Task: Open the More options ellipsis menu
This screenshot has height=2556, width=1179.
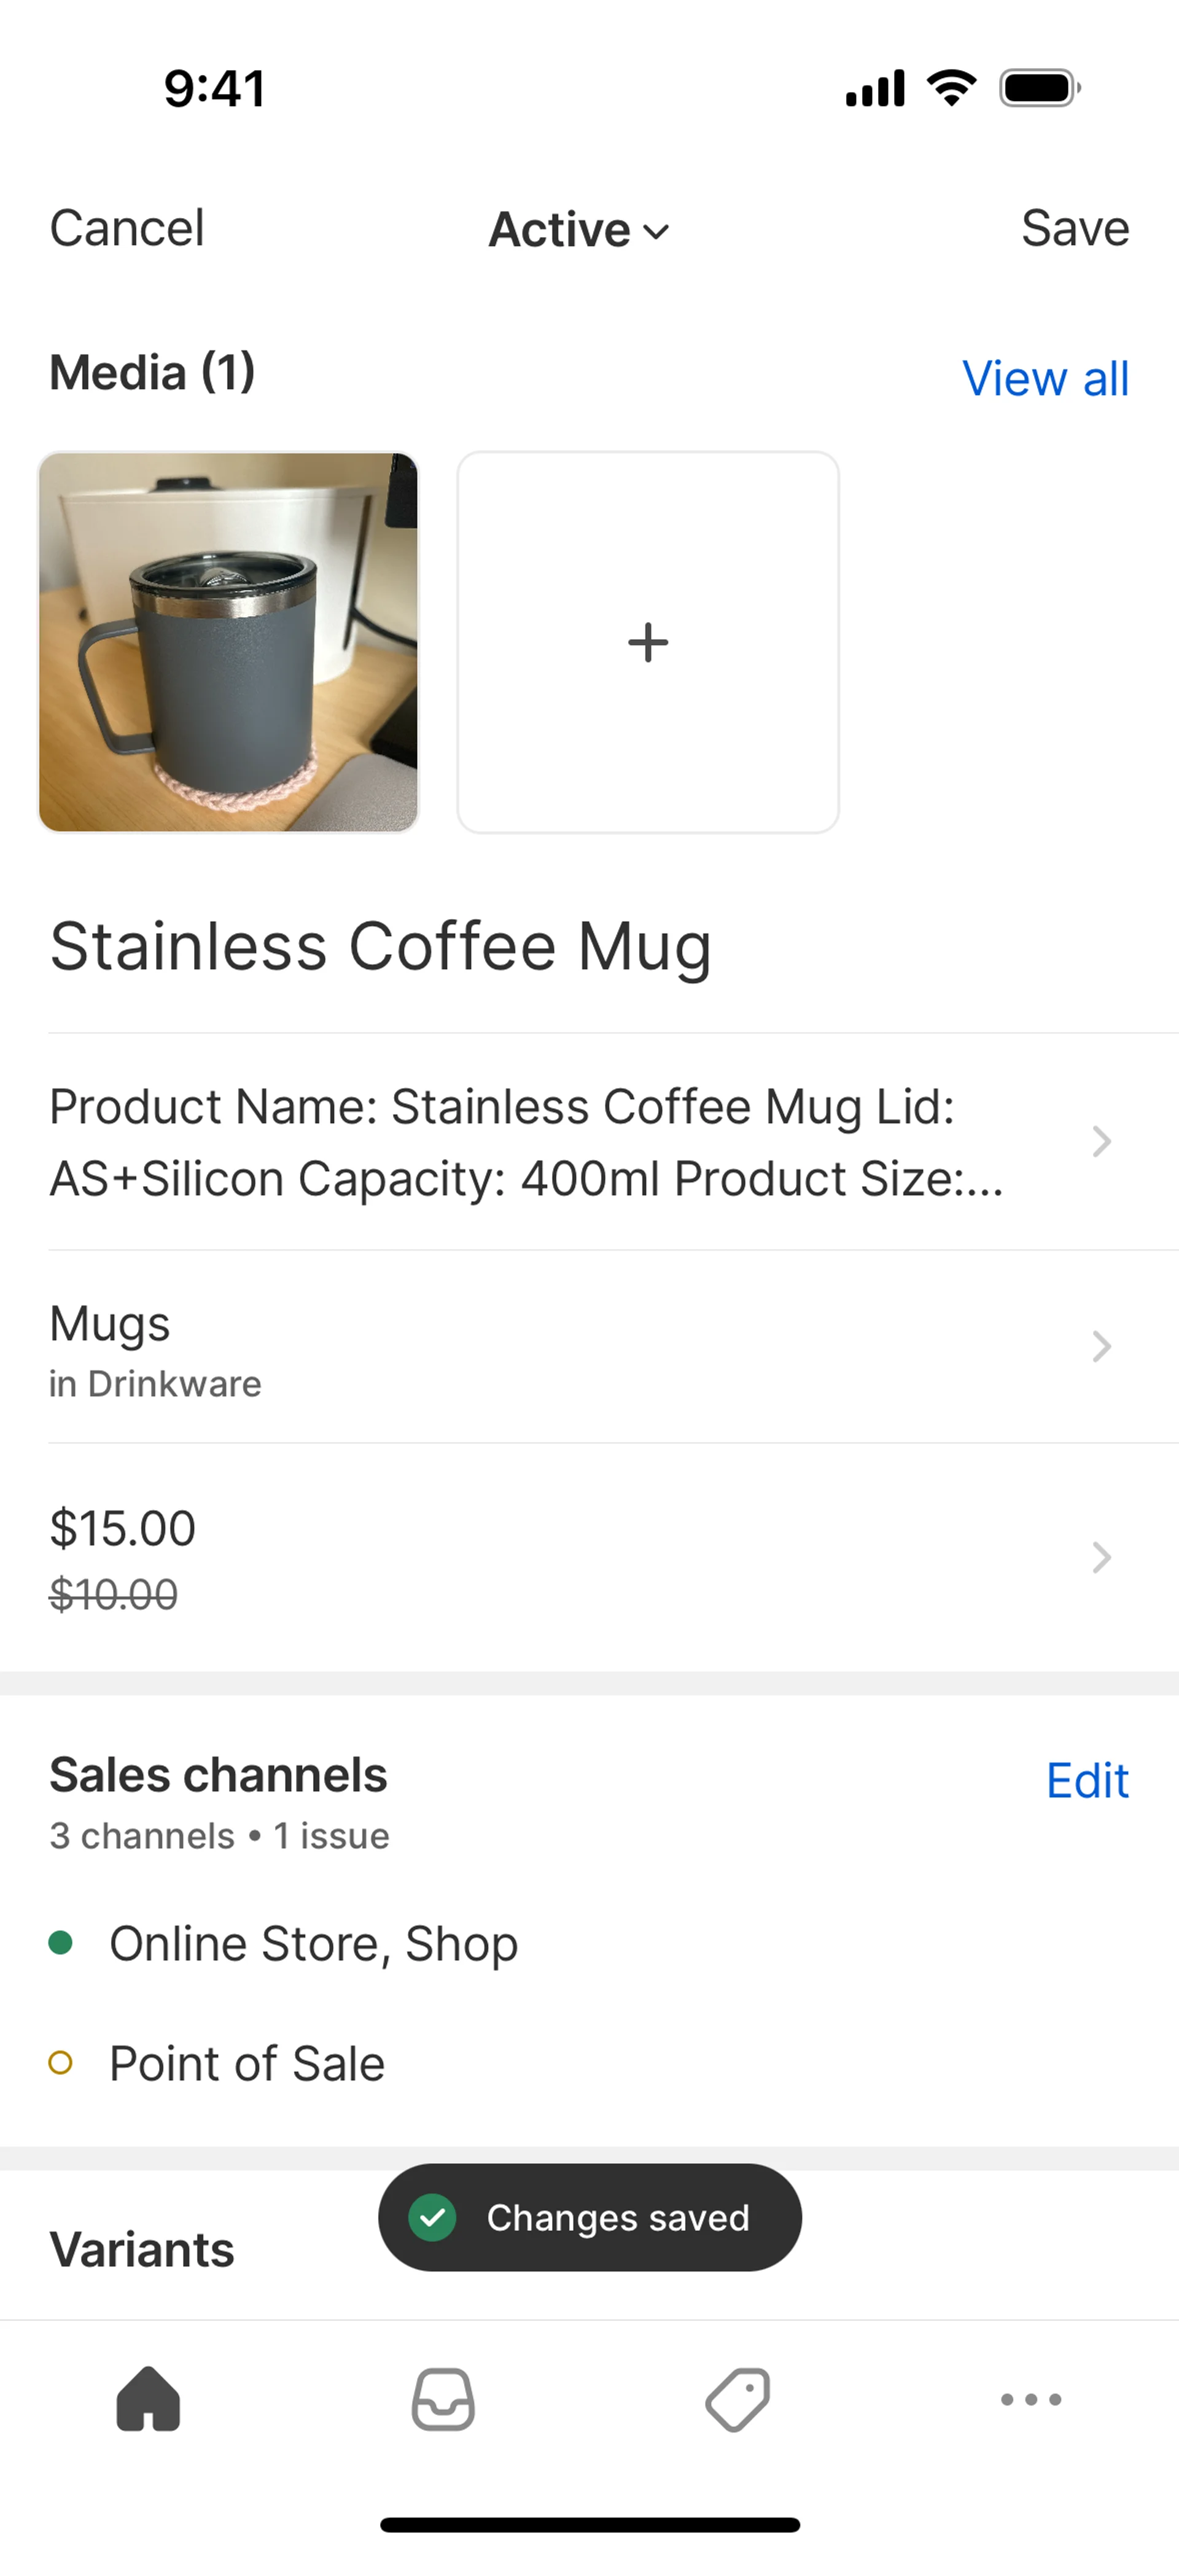Action: (1031, 2399)
